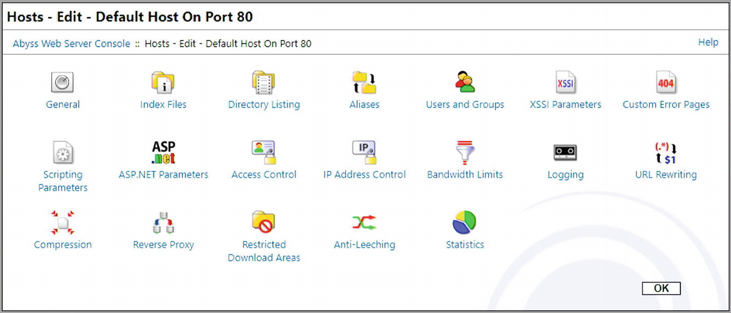Open the IP Address Control icon
731x313 pixels.
[364, 152]
